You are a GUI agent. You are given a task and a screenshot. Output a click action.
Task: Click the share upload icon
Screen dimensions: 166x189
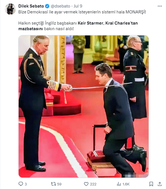(x=160, y=184)
